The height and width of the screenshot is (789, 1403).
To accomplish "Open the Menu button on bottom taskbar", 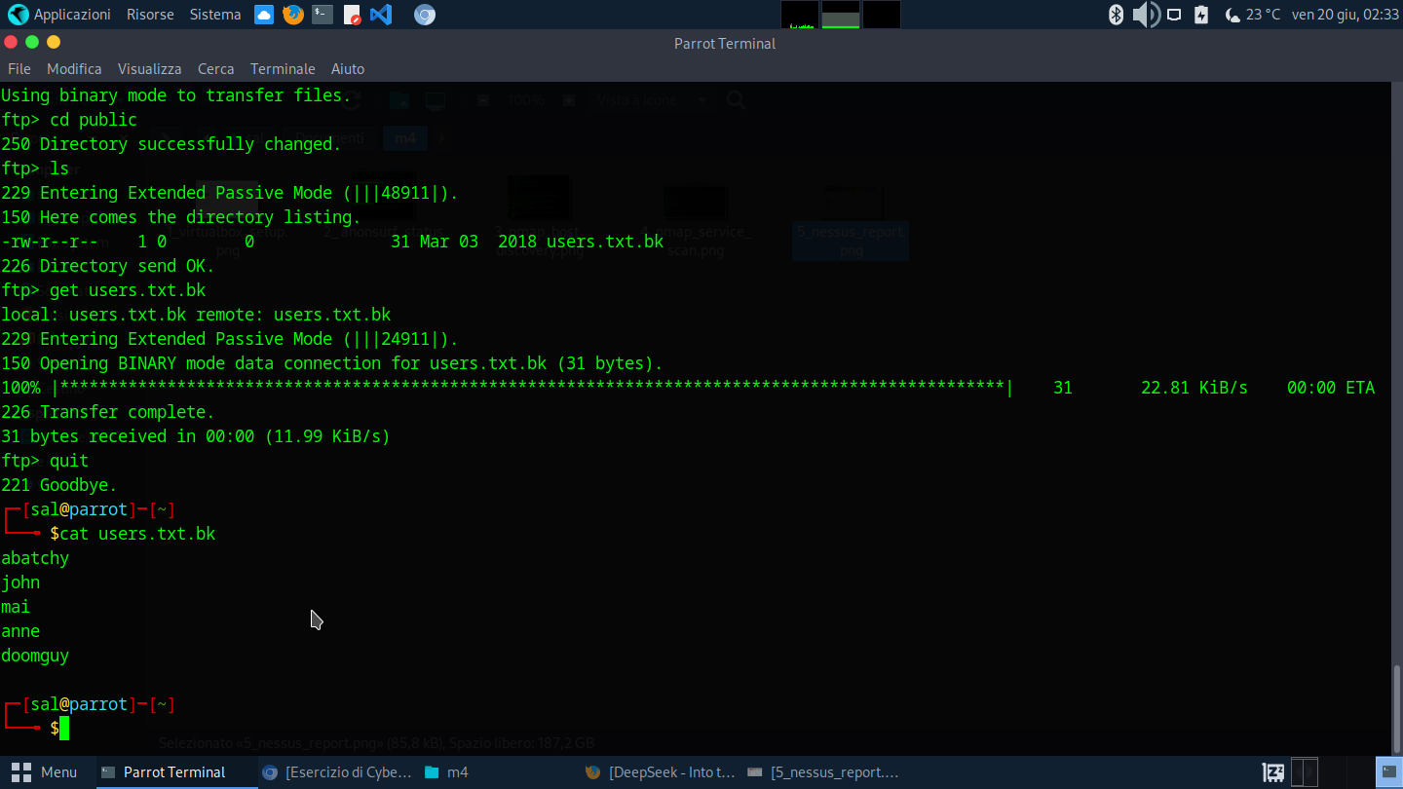I will coord(44,772).
